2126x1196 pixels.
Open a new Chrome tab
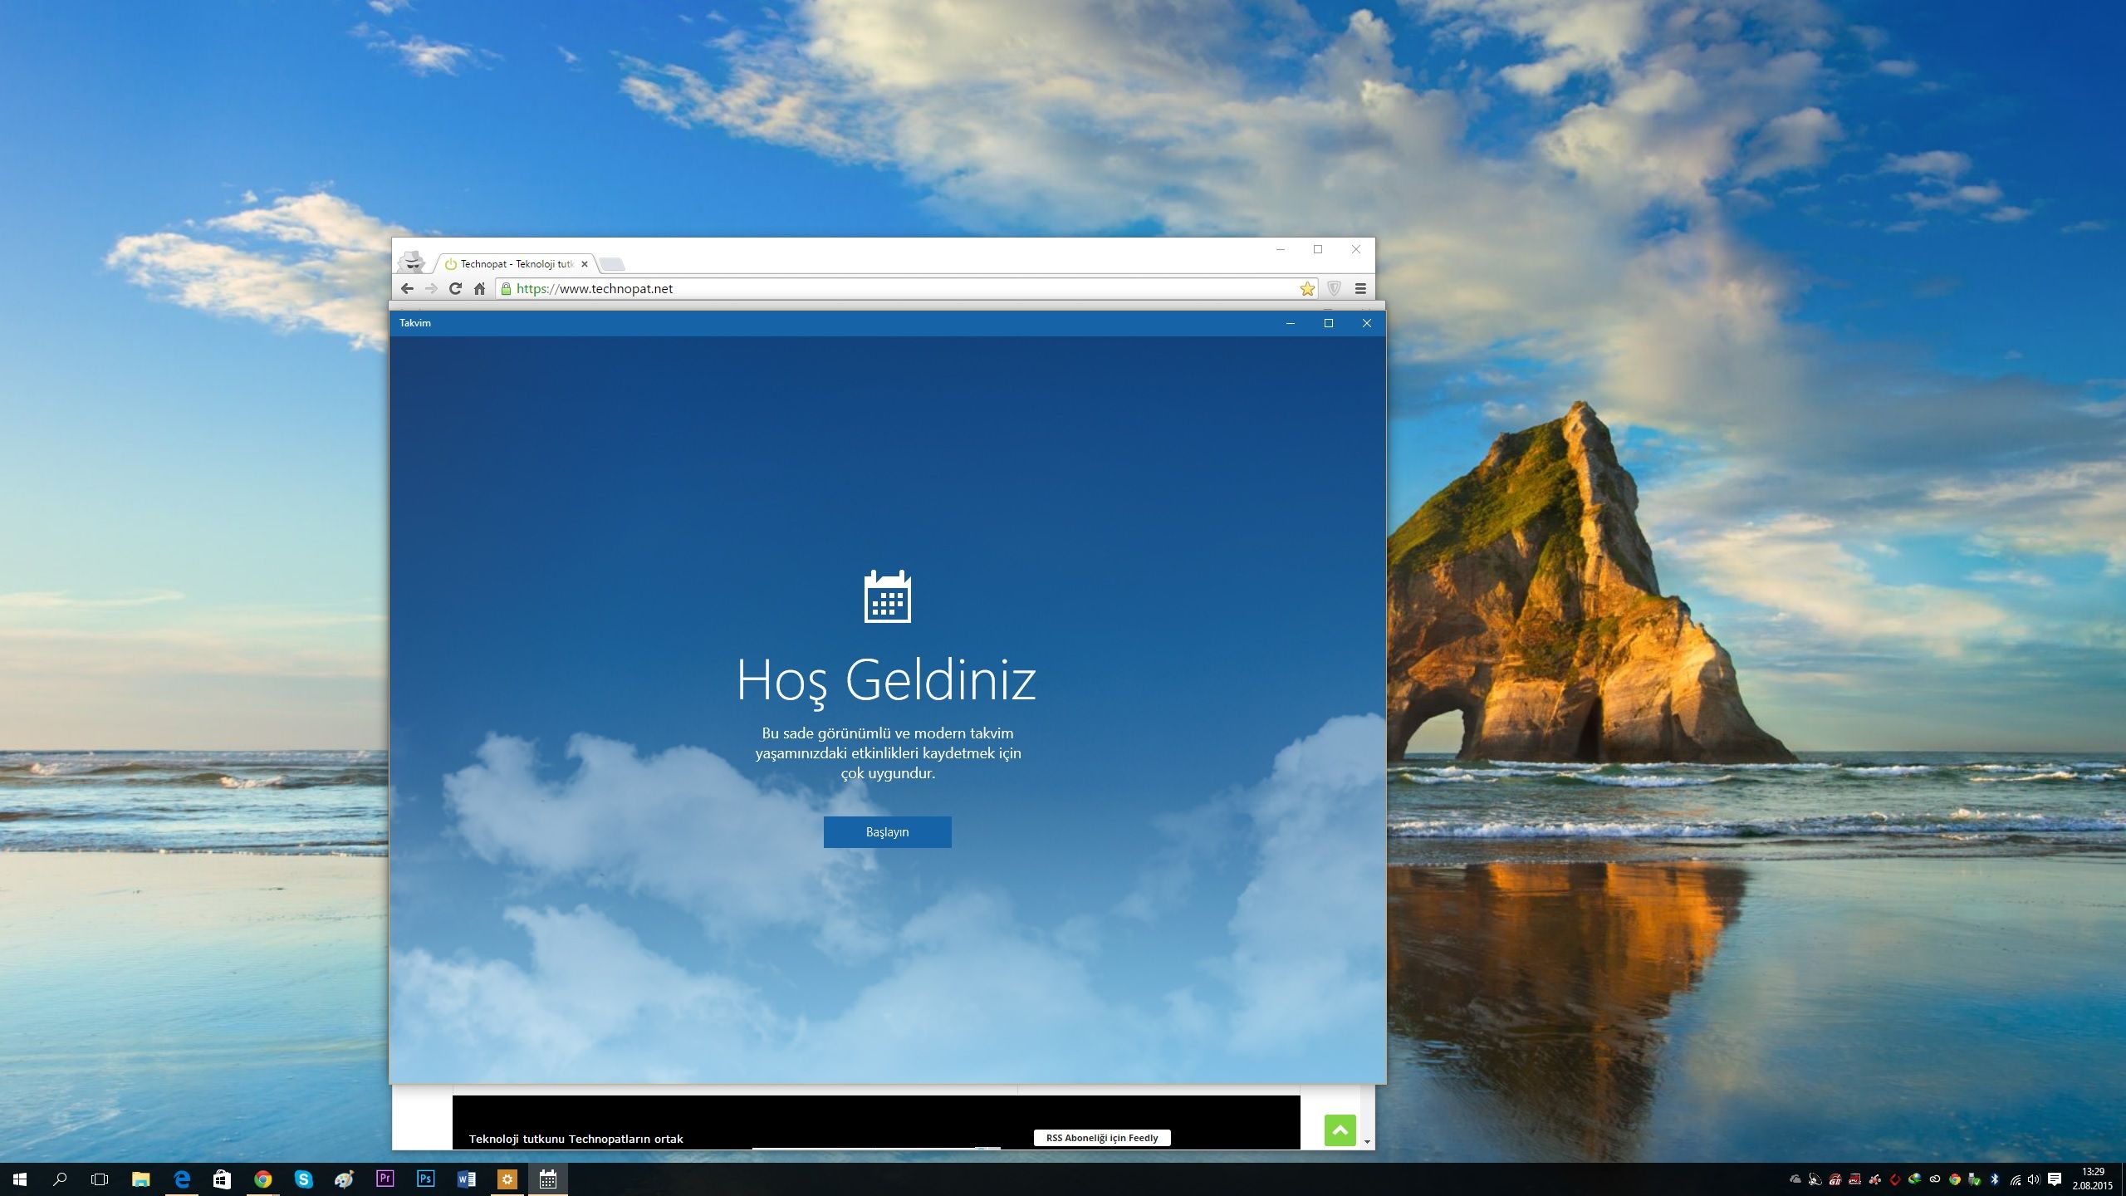click(612, 264)
